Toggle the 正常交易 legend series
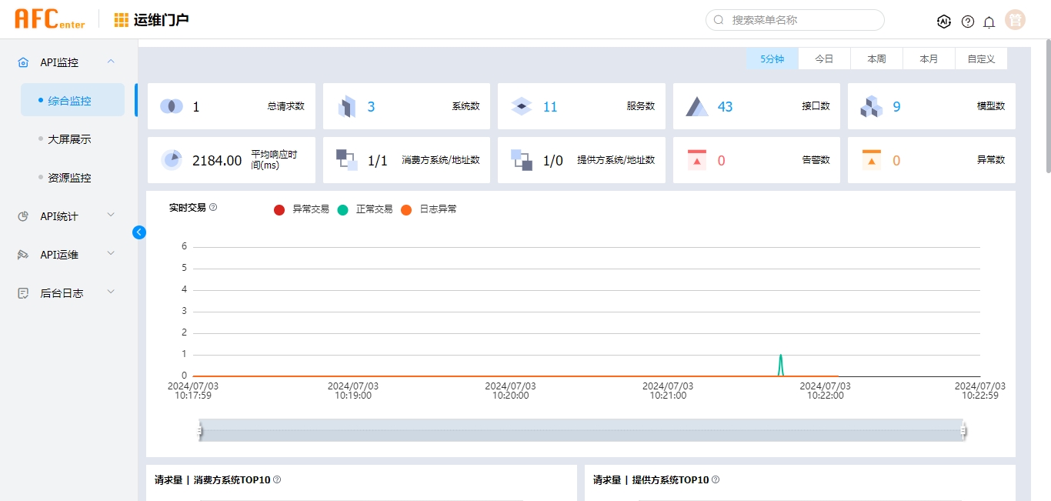1051x501 pixels. click(x=365, y=209)
